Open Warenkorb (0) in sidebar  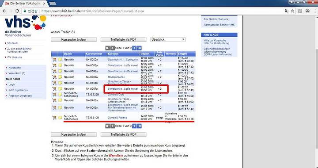[x=17, y=73]
